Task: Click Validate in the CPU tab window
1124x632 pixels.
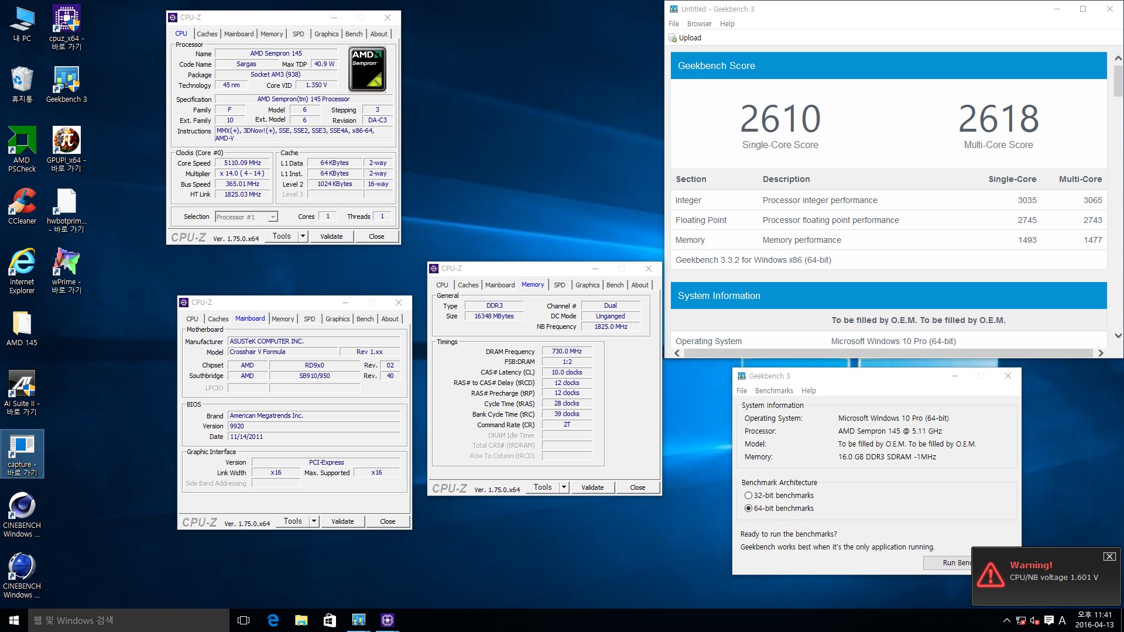Action: [331, 236]
